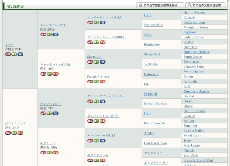Open red 血統 badge under キズナ
This screenshot has width=230, height=166.
click(8, 54)
